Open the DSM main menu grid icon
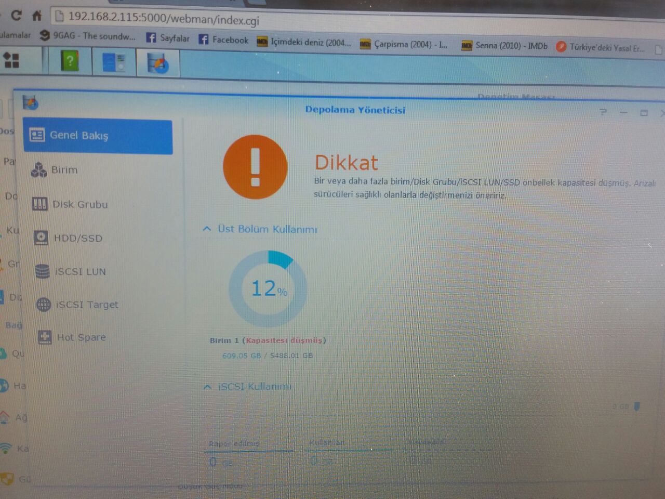This screenshot has height=499, width=665. point(11,60)
